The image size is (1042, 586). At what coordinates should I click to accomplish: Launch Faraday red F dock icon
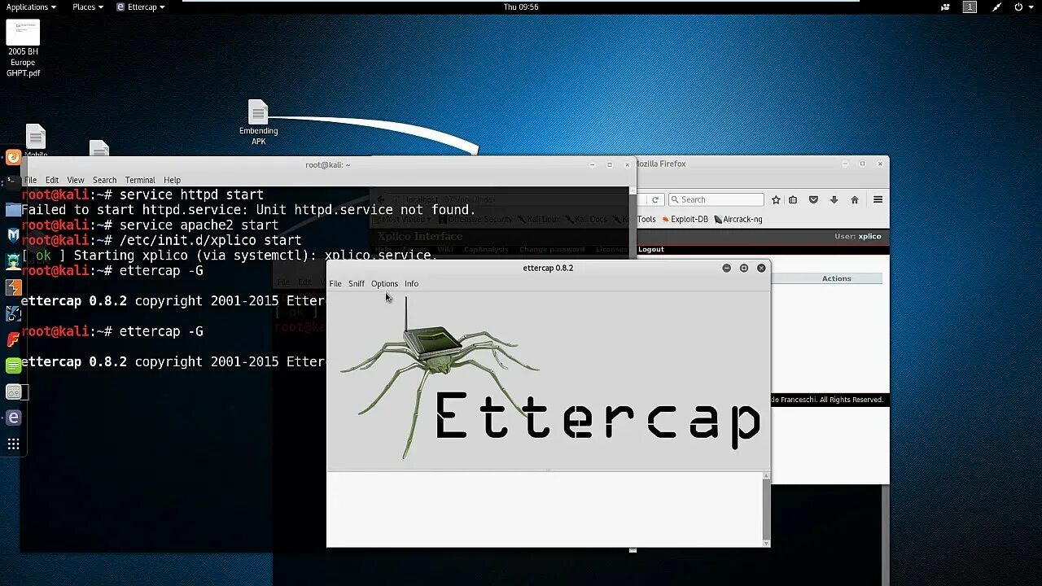[13, 339]
